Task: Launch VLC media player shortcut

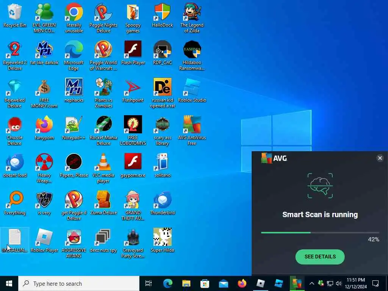Action: point(103,168)
